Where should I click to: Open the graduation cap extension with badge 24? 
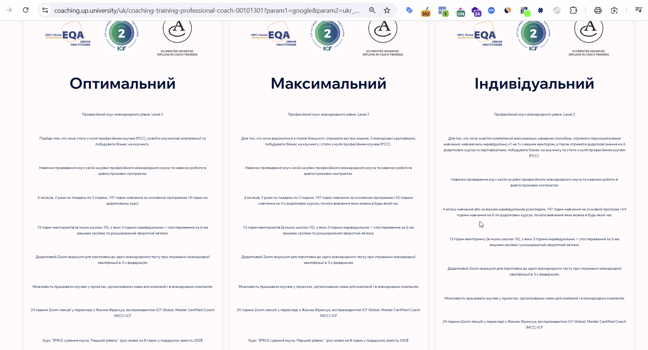[x=476, y=11]
